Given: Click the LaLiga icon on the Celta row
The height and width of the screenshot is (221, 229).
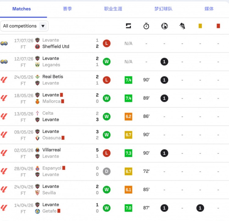Looking at the screenshot, I should 4,116.
